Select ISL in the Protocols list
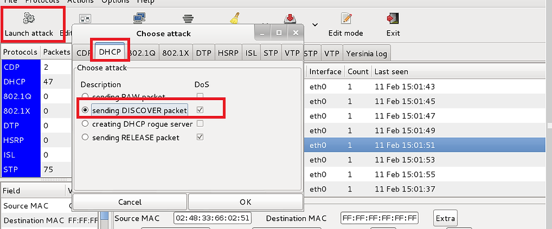Viewport: 552px width, 229px height. pos(20,155)
